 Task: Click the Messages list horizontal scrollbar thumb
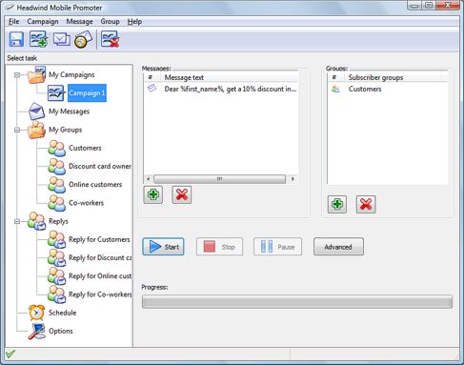pyautogui.click(x=220, y=179)
